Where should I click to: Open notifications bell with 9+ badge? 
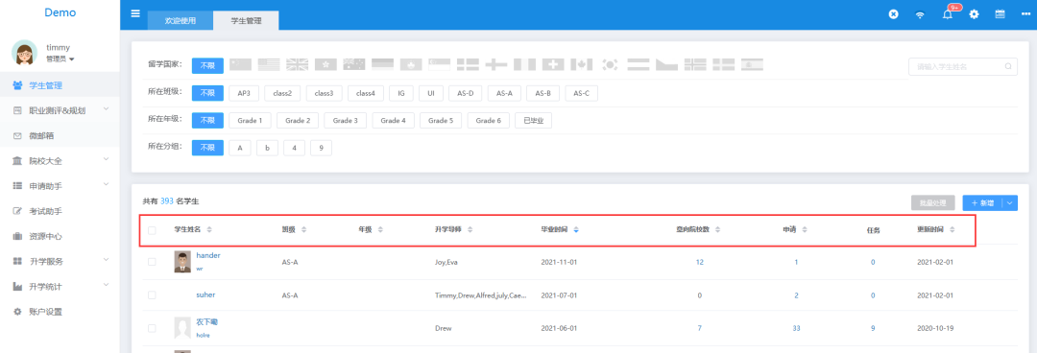pyautogui.click(x=947, y=14)
